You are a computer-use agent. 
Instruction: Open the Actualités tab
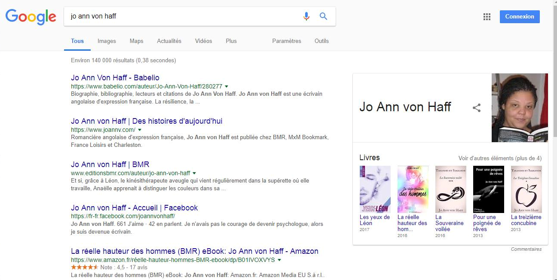pyautogui.click(x=169, y=41)
